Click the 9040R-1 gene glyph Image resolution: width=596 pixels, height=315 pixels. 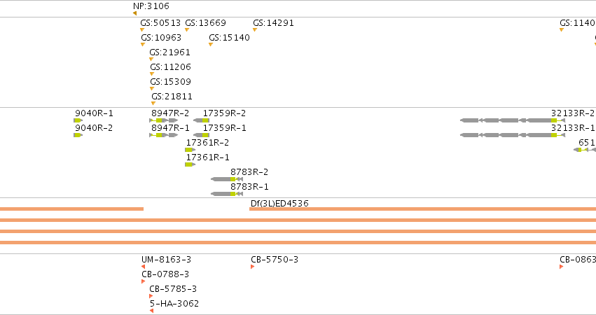(78, 120)
